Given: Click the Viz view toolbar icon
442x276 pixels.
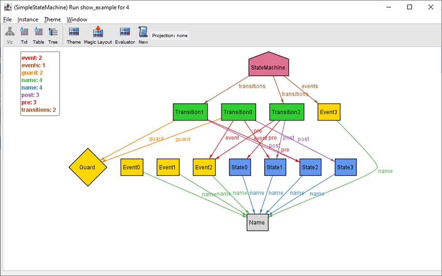Looking at the screenshot, I should click(10, 35).
